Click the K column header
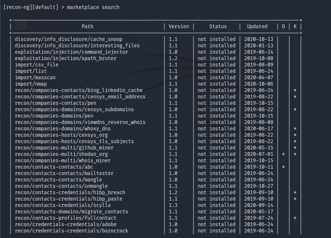This screenshot has height=238, width=331. [295, 26]
